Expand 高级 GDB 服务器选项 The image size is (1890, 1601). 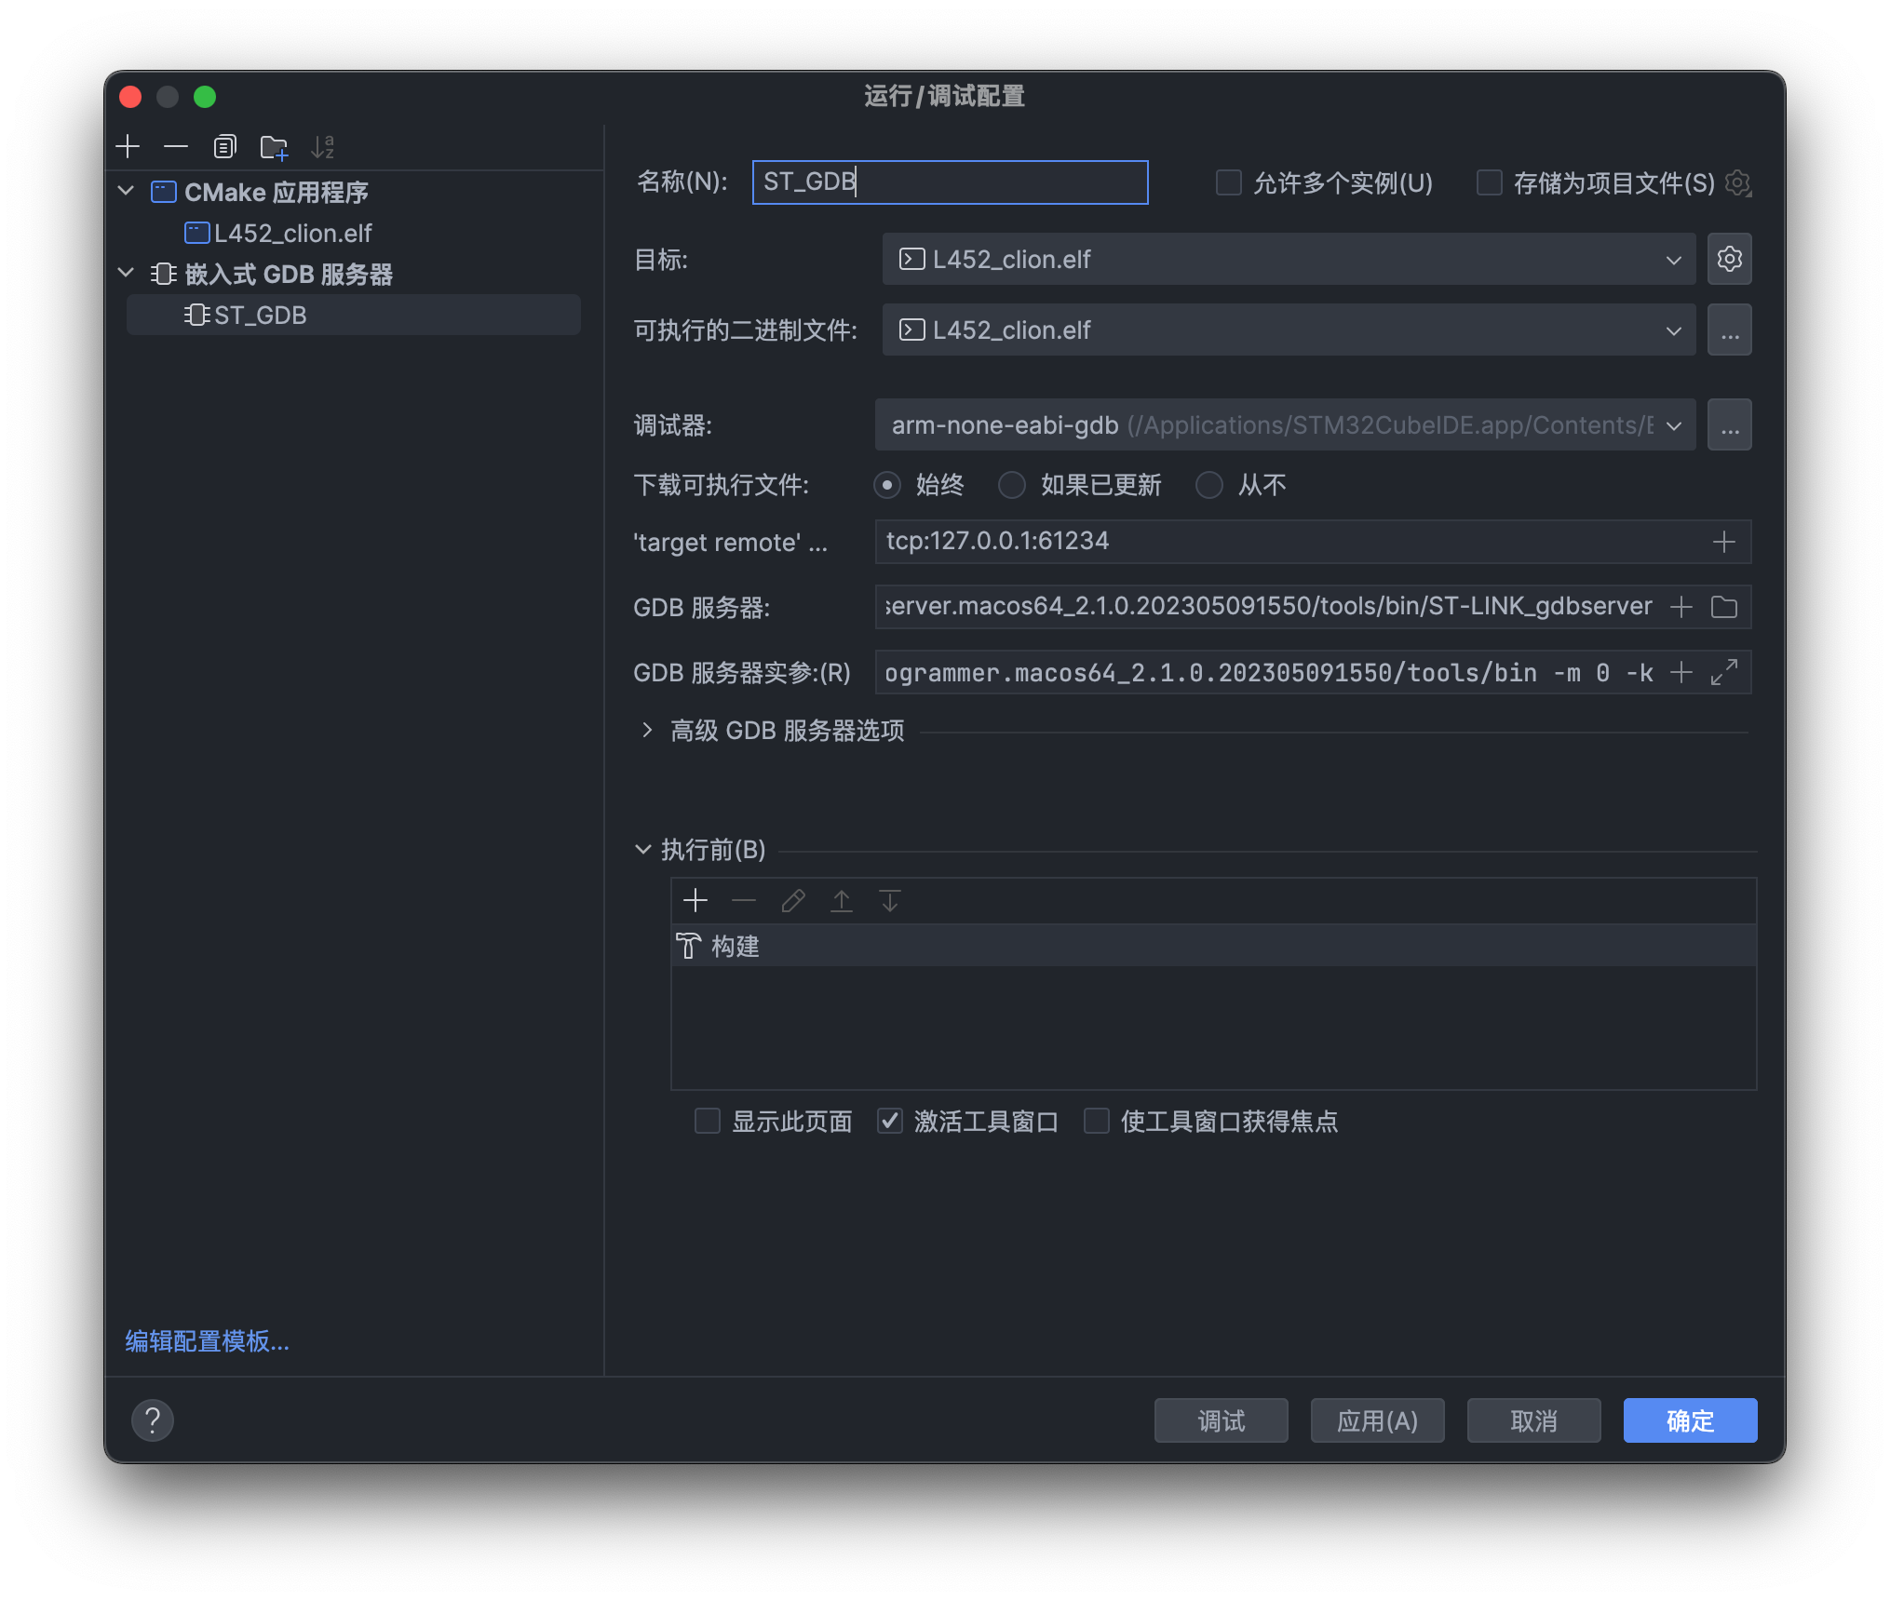[648, 731]
